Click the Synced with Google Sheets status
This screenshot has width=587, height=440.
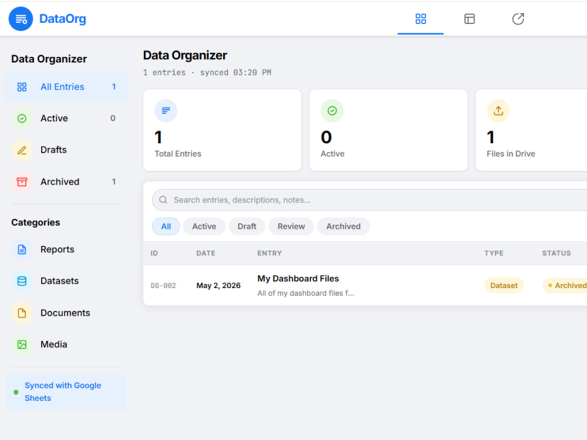coord(66,392)
